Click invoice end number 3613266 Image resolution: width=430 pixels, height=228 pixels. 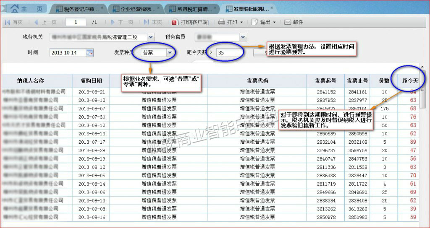pyautogui.click(x=358, y=209)
